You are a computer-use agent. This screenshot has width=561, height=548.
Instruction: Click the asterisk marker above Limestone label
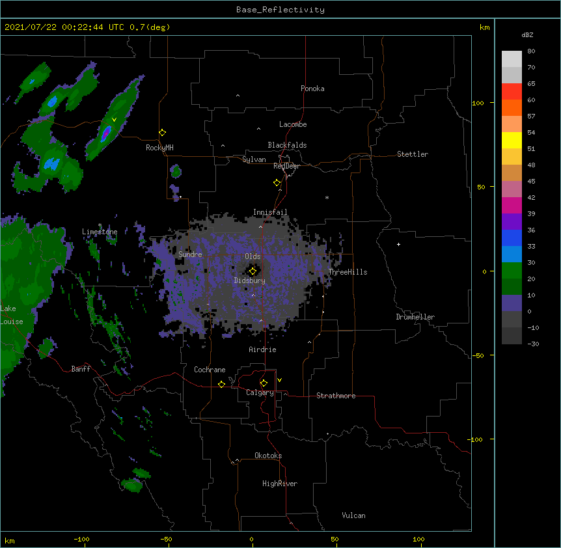100,225
